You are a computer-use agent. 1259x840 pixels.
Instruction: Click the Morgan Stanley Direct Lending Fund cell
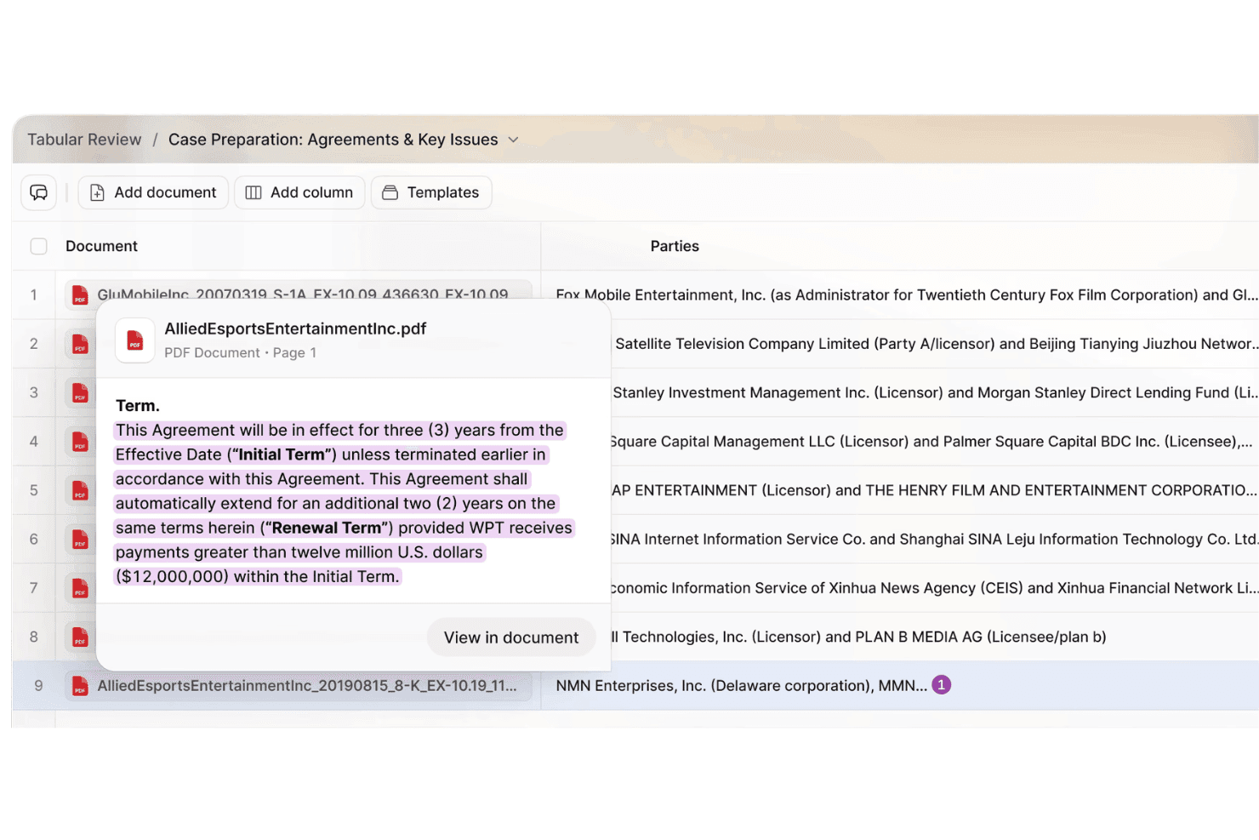tap(935, 392)
